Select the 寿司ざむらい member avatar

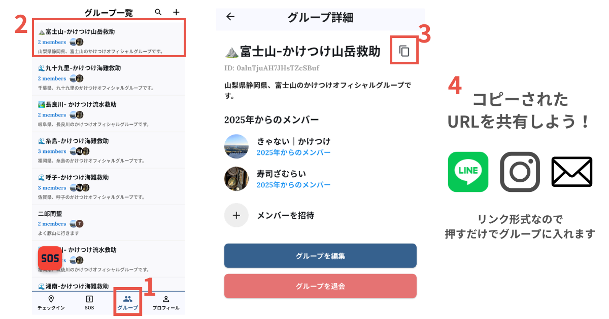coord(236,179)
